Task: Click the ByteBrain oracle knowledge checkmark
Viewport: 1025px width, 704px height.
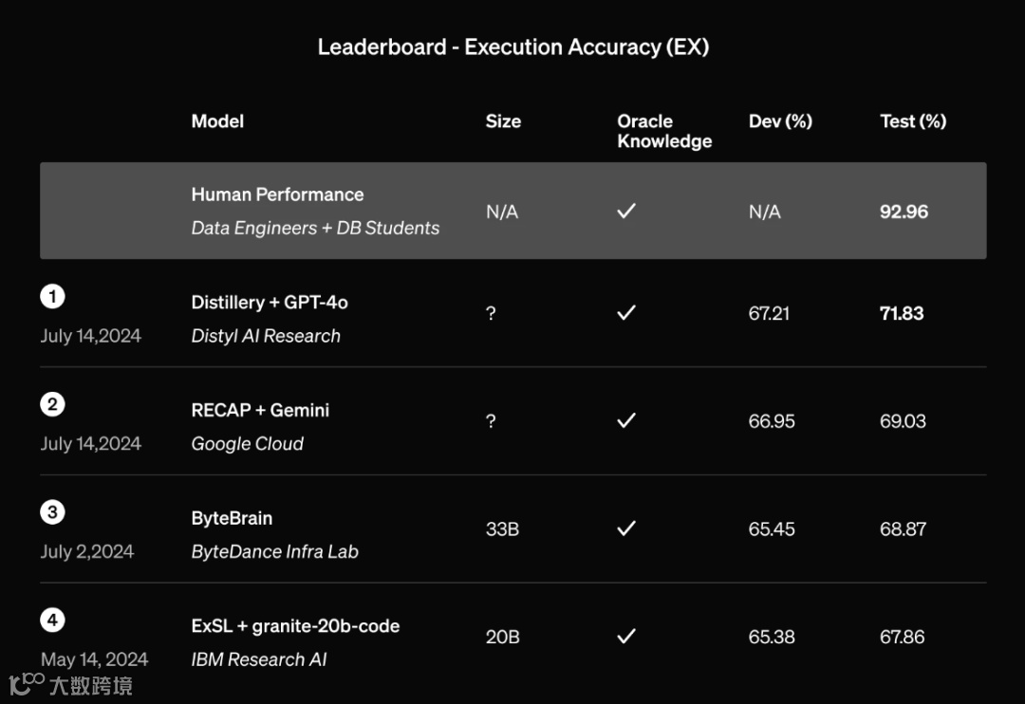Action: click(626, 528)
